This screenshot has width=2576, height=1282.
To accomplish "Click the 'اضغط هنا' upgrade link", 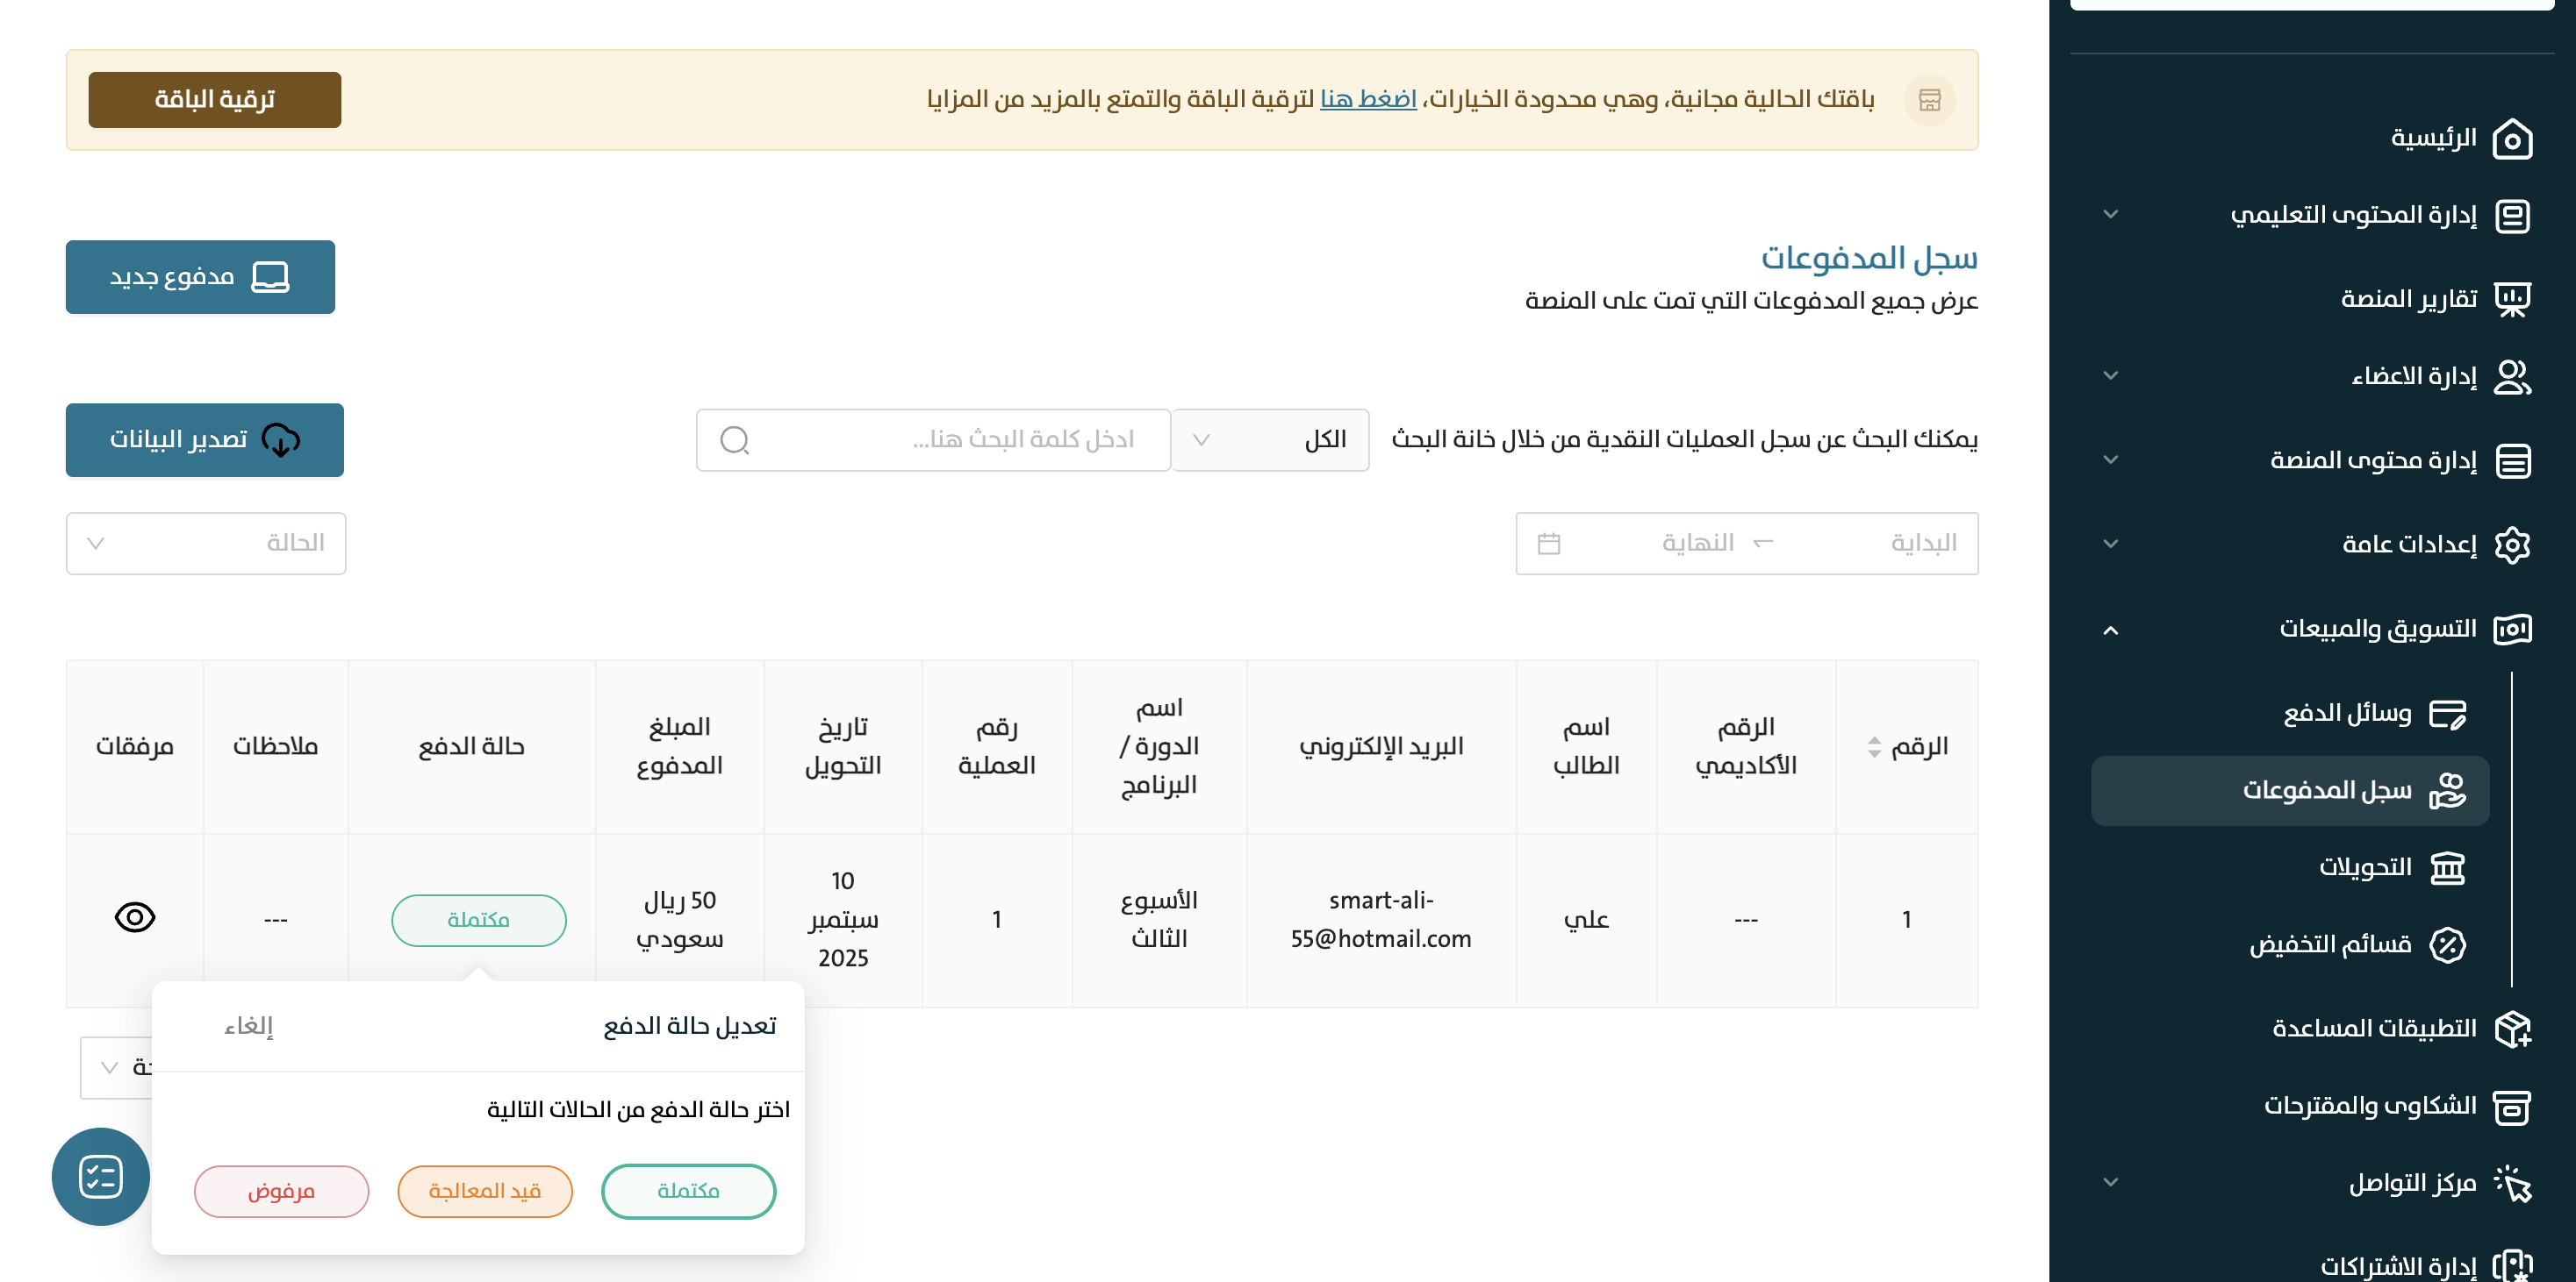I will (x=1367, y=99).
